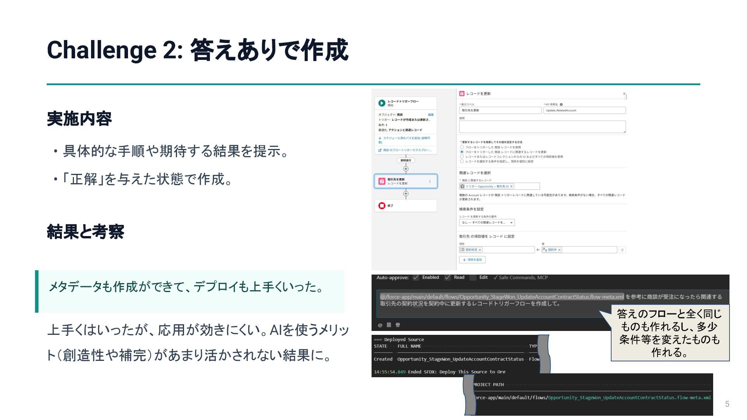747x420 pixels.
Task: Click the trash delete icon in field row
Action: click(x=622, y=250)
